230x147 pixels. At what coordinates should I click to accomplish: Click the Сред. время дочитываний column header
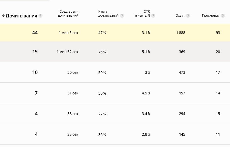tap(69, 13)
